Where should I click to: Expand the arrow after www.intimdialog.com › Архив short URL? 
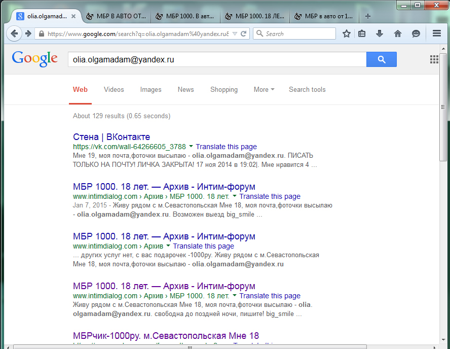(168, 246)
